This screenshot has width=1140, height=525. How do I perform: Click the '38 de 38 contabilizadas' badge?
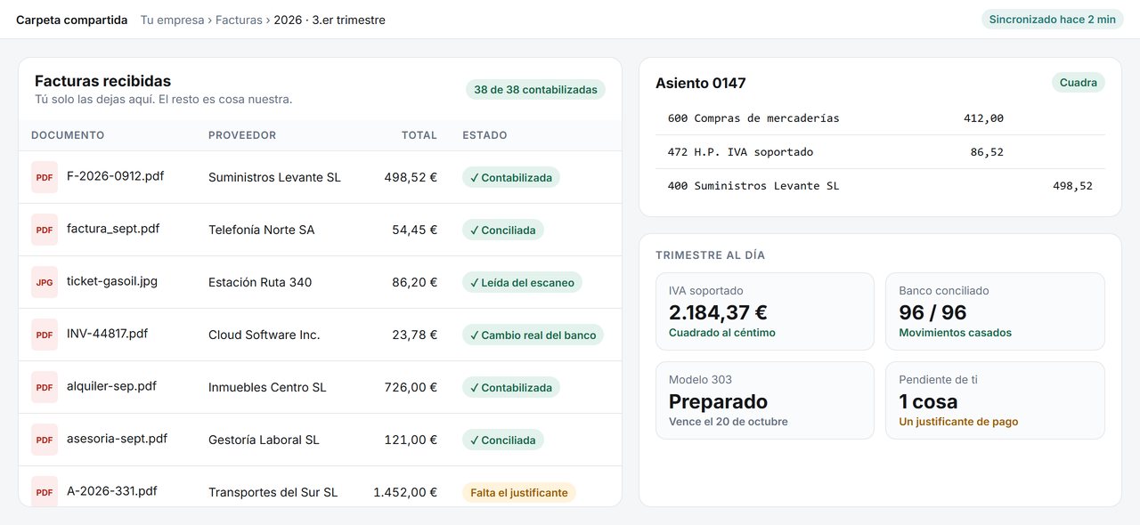535,89
